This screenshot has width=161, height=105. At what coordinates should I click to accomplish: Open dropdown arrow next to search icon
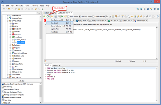41,13
